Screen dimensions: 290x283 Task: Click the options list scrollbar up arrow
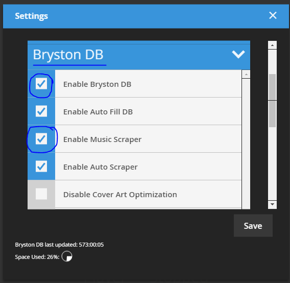[246, 74]
